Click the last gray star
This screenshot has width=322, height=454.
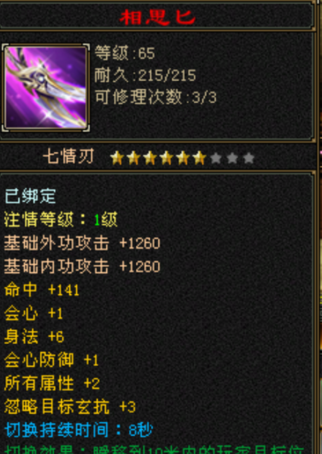[x=248, y=158]
